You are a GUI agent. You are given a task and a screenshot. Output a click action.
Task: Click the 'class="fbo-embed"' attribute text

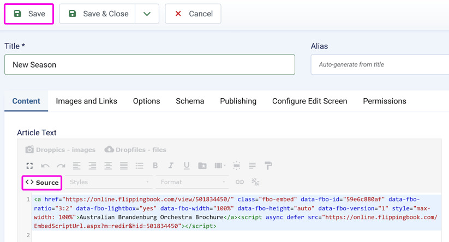267,199
